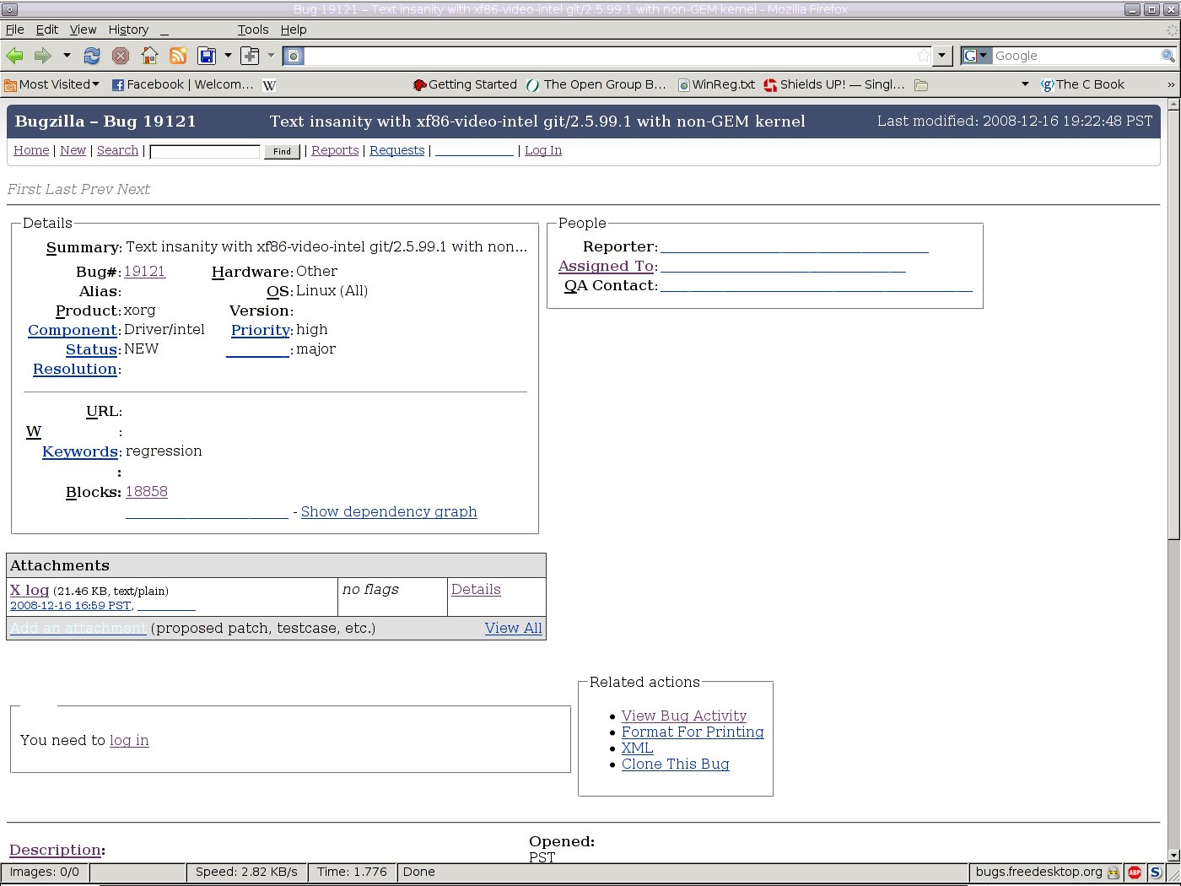Click the Bugzilla quick search text field

point(205,151)
